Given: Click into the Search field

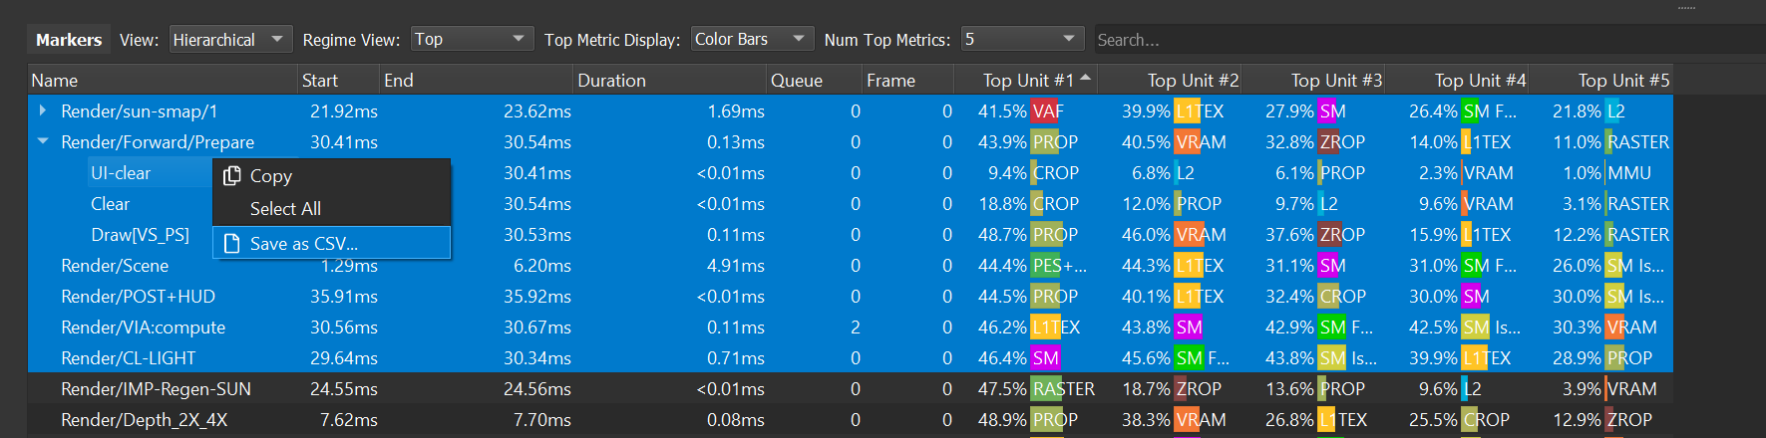Looking at the screenshot, I should point(1396,40).
